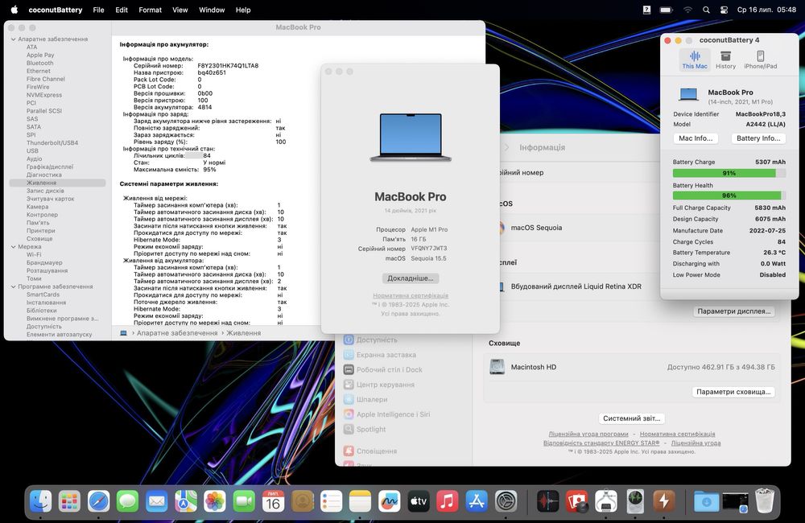Image resolution: width=805 pixels, height=523 pixels.
Task: Open the Trash in the Dock
Action: click(765, 501)
